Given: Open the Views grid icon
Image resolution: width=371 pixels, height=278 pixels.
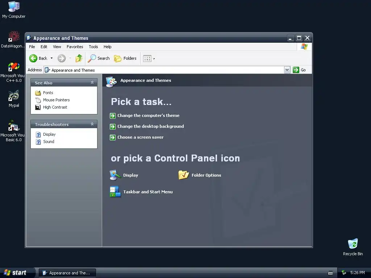Looking at the screenshot, I should click(147, 58).
